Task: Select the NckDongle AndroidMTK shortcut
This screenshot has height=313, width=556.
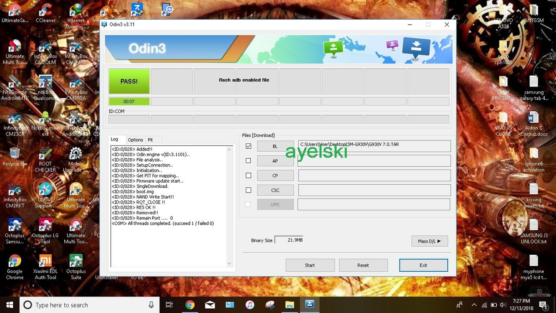Action: 15,88
